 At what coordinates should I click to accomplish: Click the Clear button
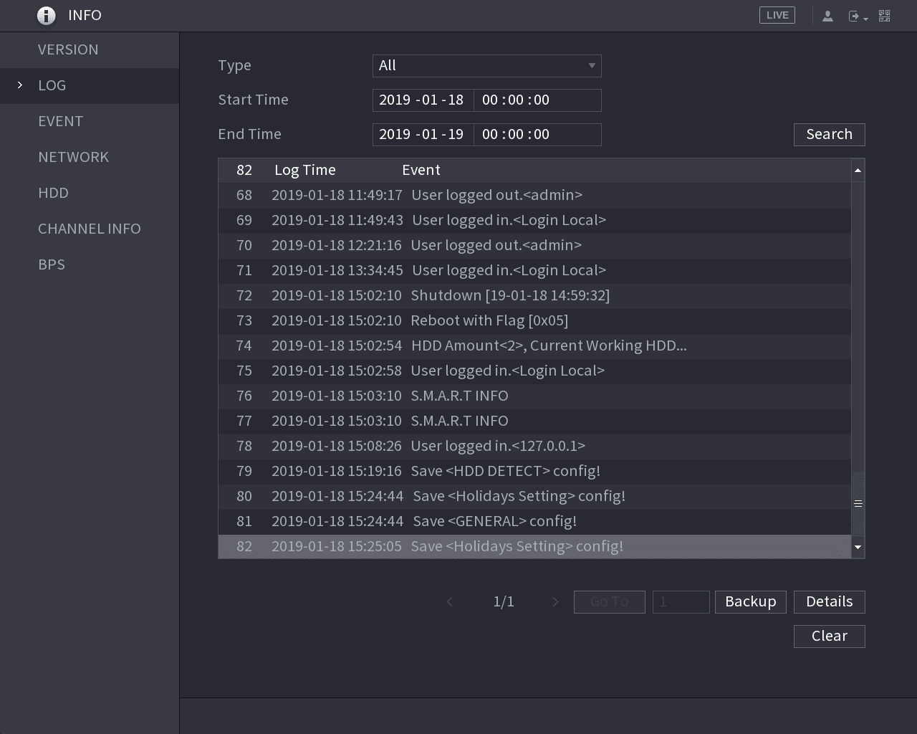point(830,637)
